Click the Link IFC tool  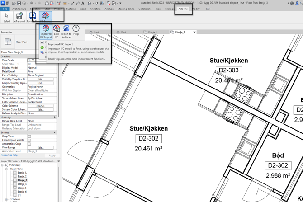(x=57, y=31)
